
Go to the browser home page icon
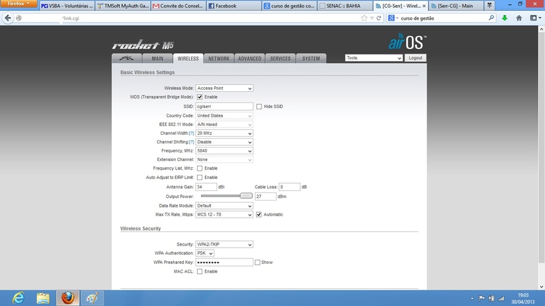(x=519, y=18)
